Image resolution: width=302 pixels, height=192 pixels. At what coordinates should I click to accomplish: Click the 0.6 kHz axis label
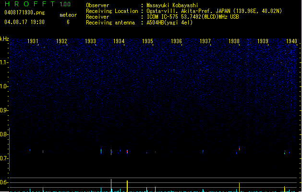click(x=4, y=182)
